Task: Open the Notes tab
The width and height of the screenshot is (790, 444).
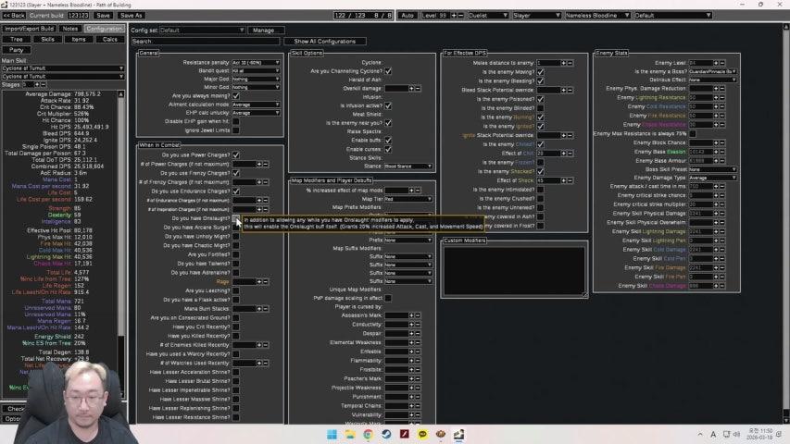Action: point(70,29)
